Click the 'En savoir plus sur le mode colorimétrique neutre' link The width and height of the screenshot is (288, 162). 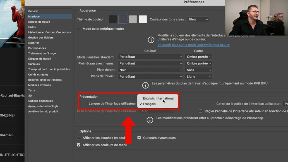coord(194,45)
